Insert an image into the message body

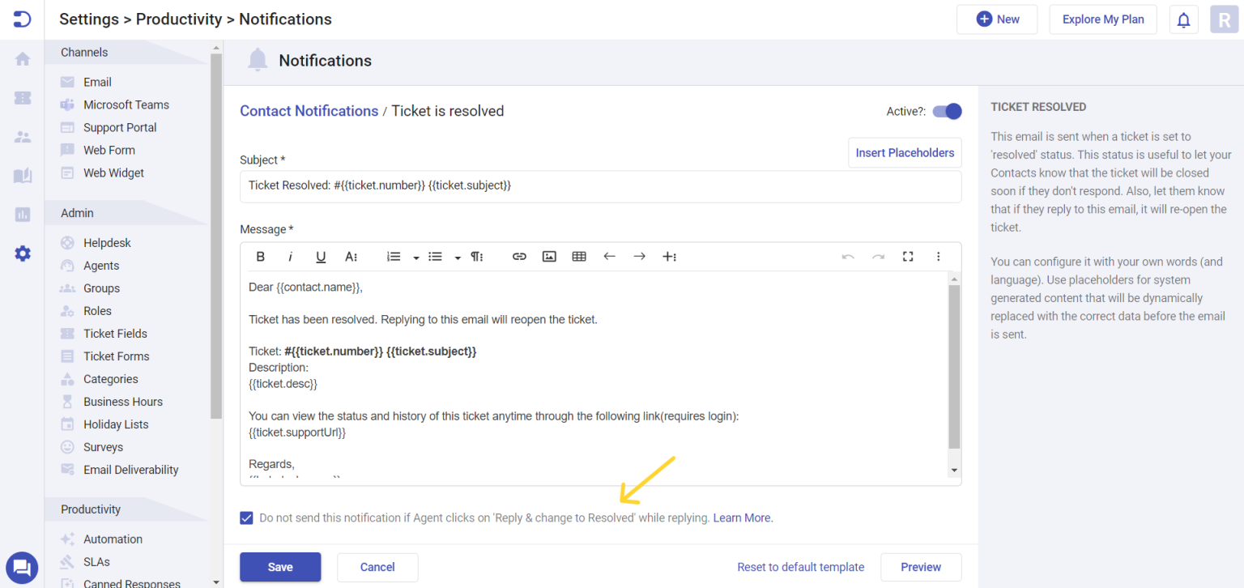[549, 256]
